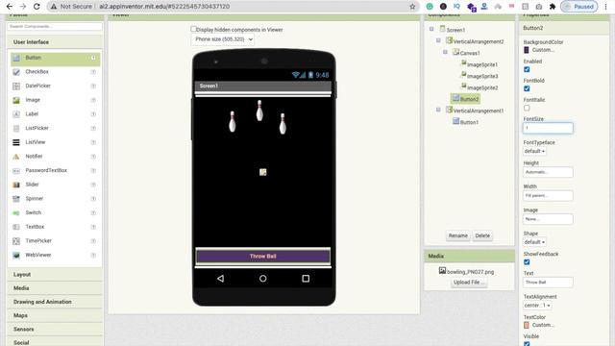
Task: Toggle the Visible property checkbox
Action: (527, 344)
